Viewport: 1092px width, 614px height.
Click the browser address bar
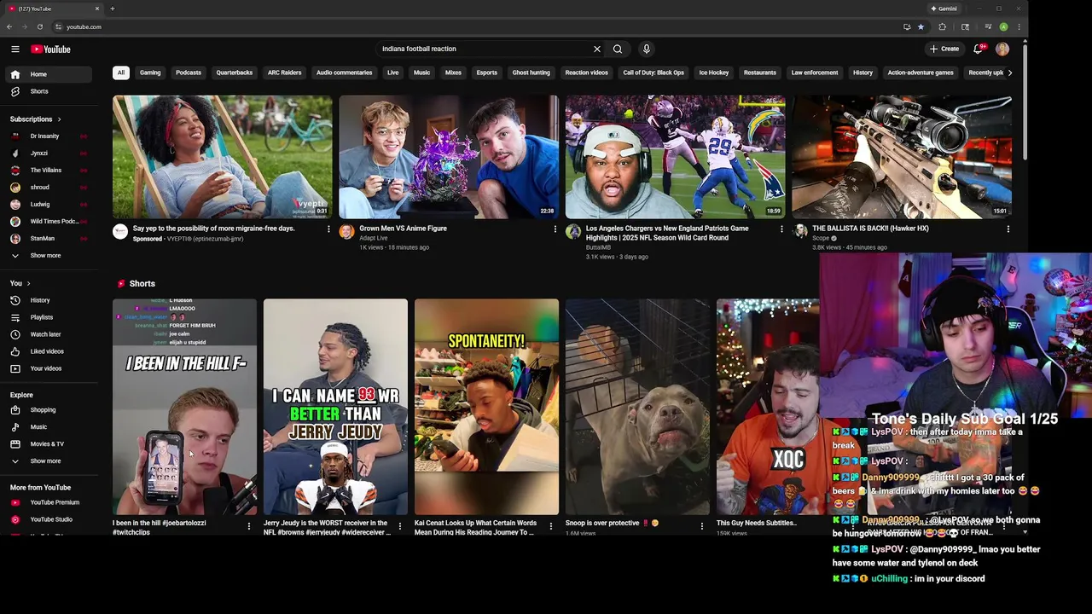478,26
